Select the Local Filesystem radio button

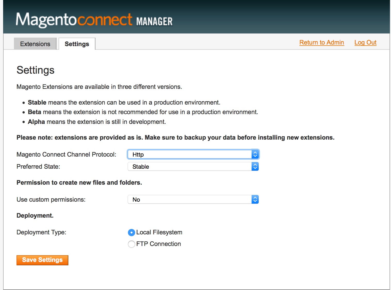tap(132, 233)
